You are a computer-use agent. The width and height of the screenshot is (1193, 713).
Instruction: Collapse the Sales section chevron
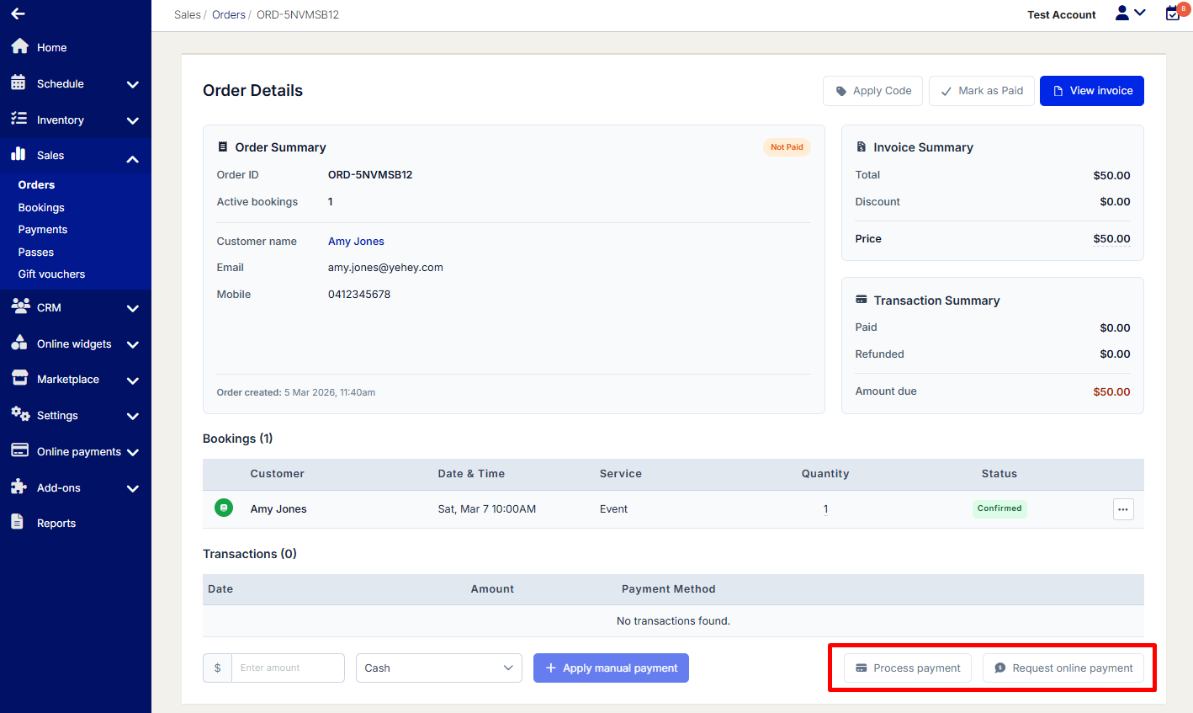(132, 158)
